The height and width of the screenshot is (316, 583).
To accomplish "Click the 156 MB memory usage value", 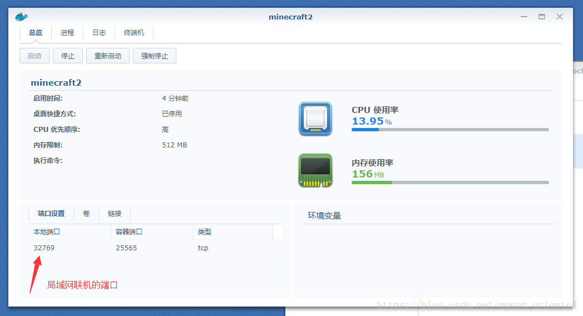I will 368,174.
